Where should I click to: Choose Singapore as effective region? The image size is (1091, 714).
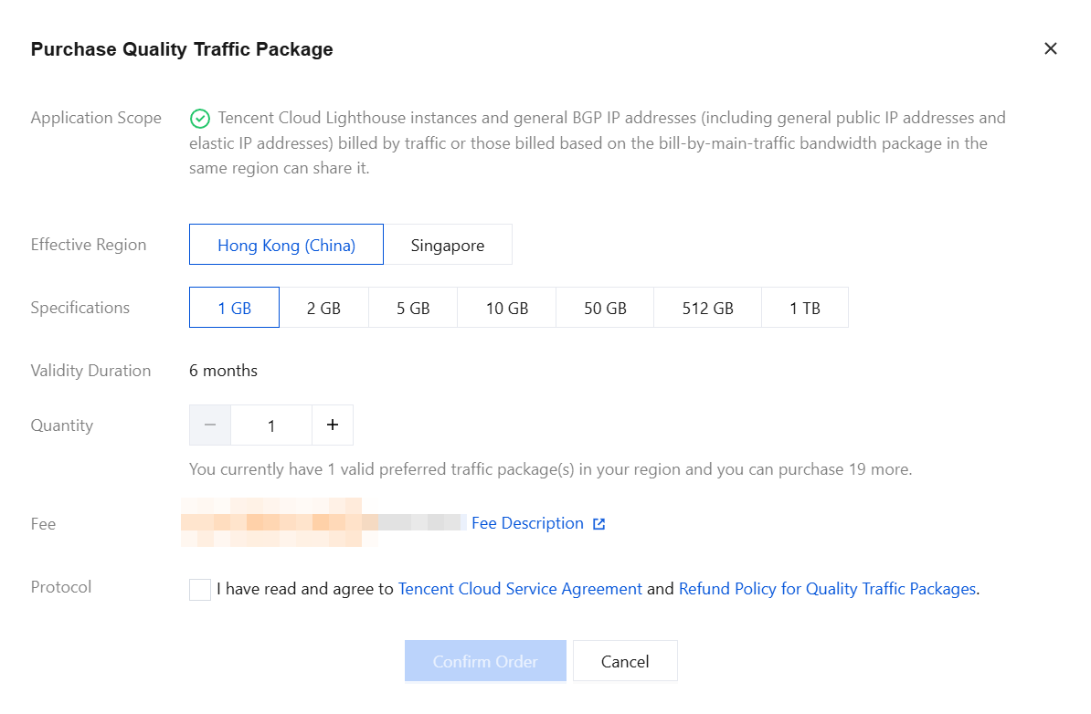tap(448, 245)
